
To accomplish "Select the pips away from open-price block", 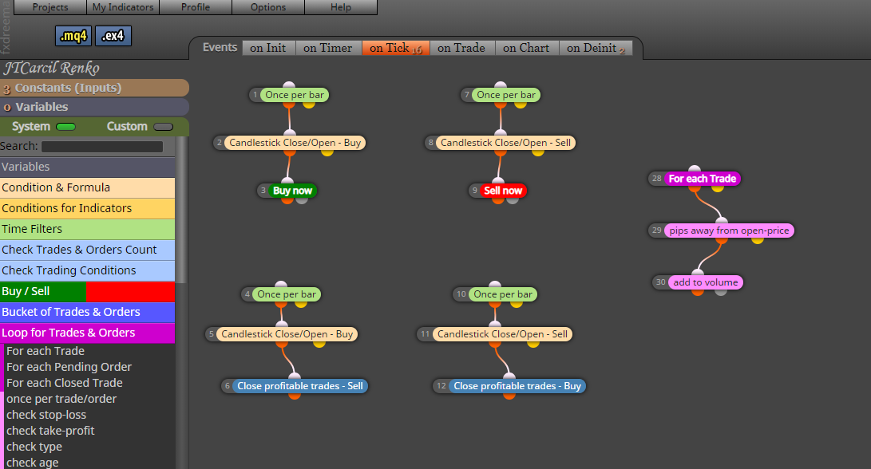I will [x=730, y=231].
